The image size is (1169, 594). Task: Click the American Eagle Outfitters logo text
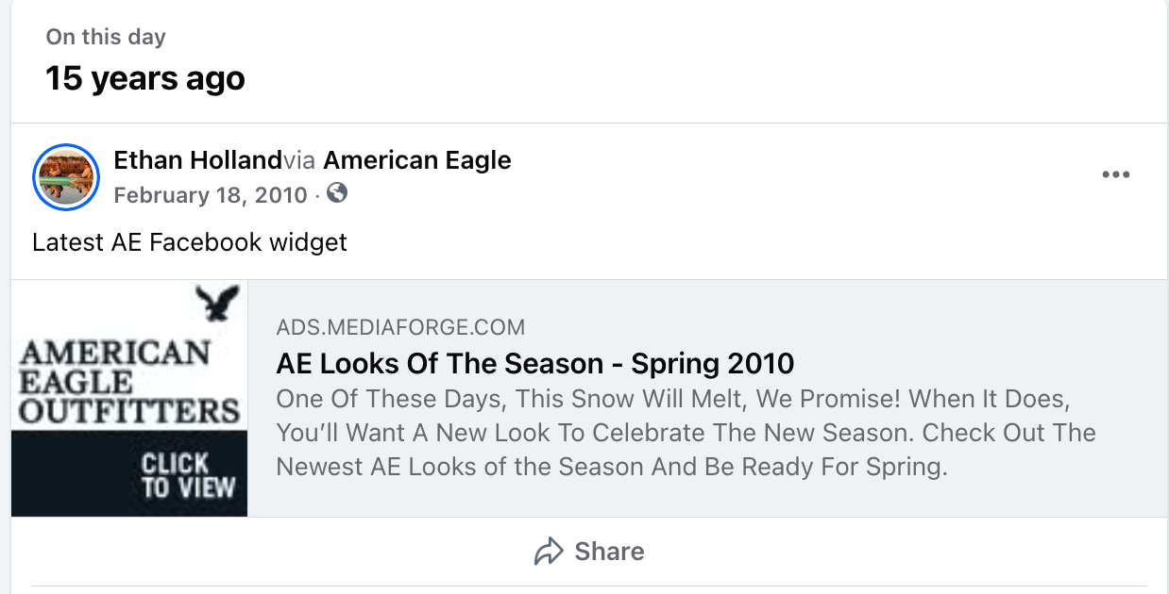tap(129, 382)
